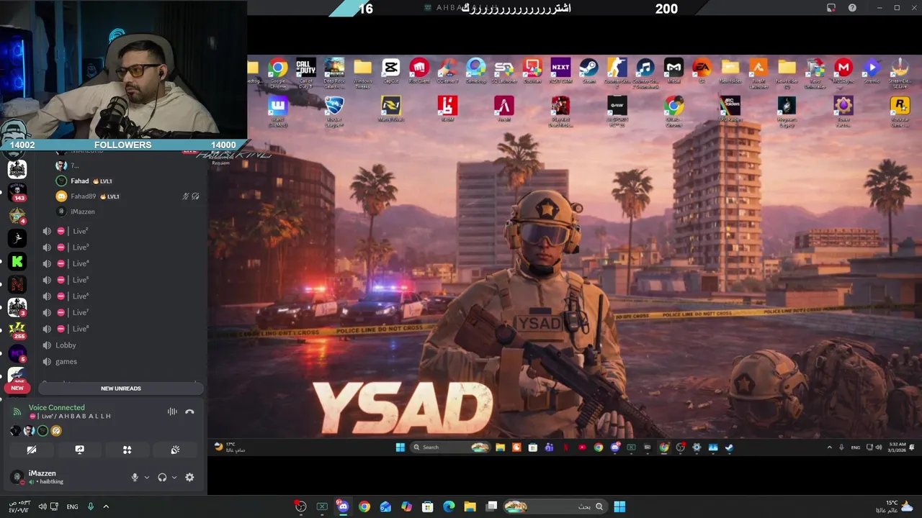This screenshot has height=518, width=922.
Task: Open the Discord soundboard button
Action: pyautogui.click(x=175, y=450)
